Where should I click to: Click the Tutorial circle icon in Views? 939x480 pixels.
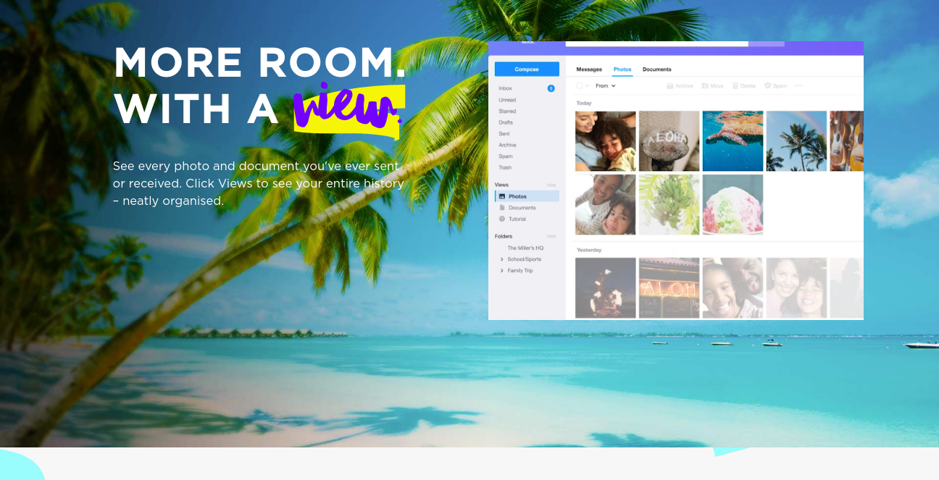pyautogui.click(x=501, y=219)
